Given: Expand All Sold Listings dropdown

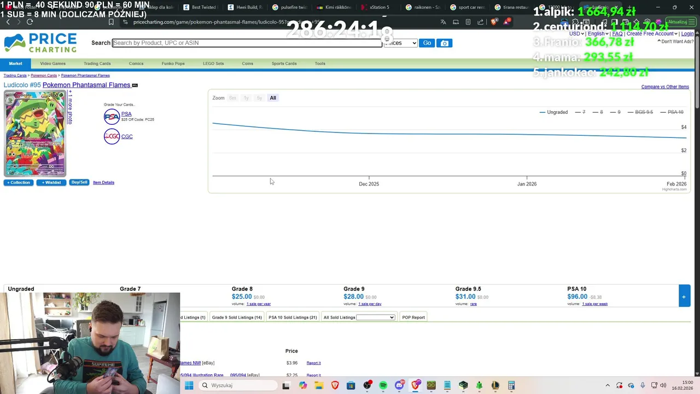Looking at the screenshot, I should 376,317.
